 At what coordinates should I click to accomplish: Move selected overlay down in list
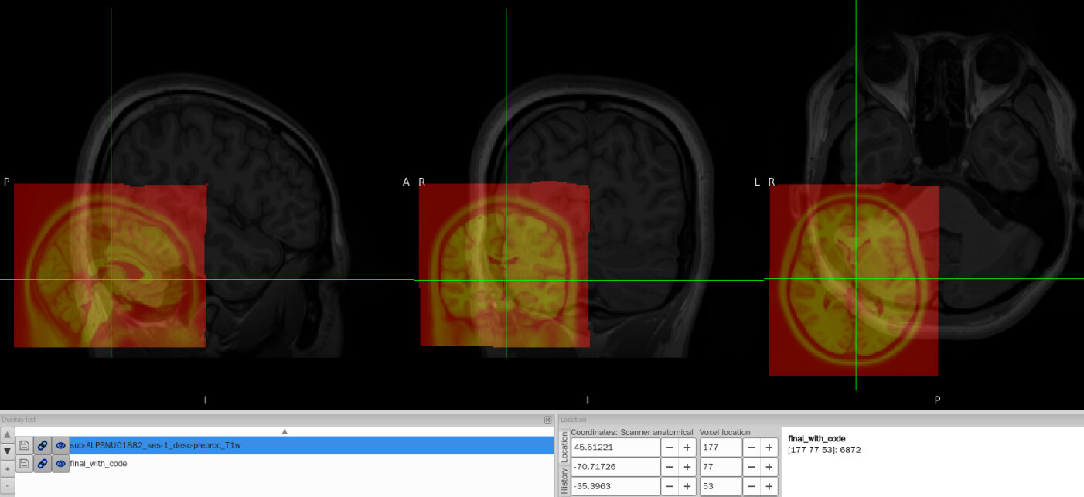7,451
